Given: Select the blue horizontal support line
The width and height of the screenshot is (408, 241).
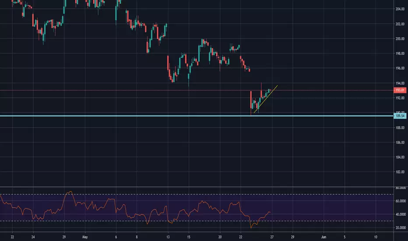Looking at the screenshot, I should (197, 116).
